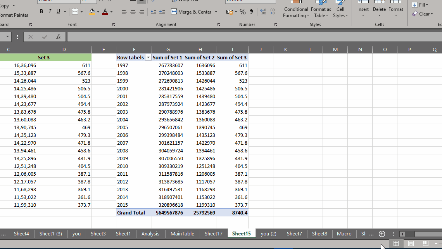
Task: Open Font settings dialog launcher
Action: [x=114, y=25]
